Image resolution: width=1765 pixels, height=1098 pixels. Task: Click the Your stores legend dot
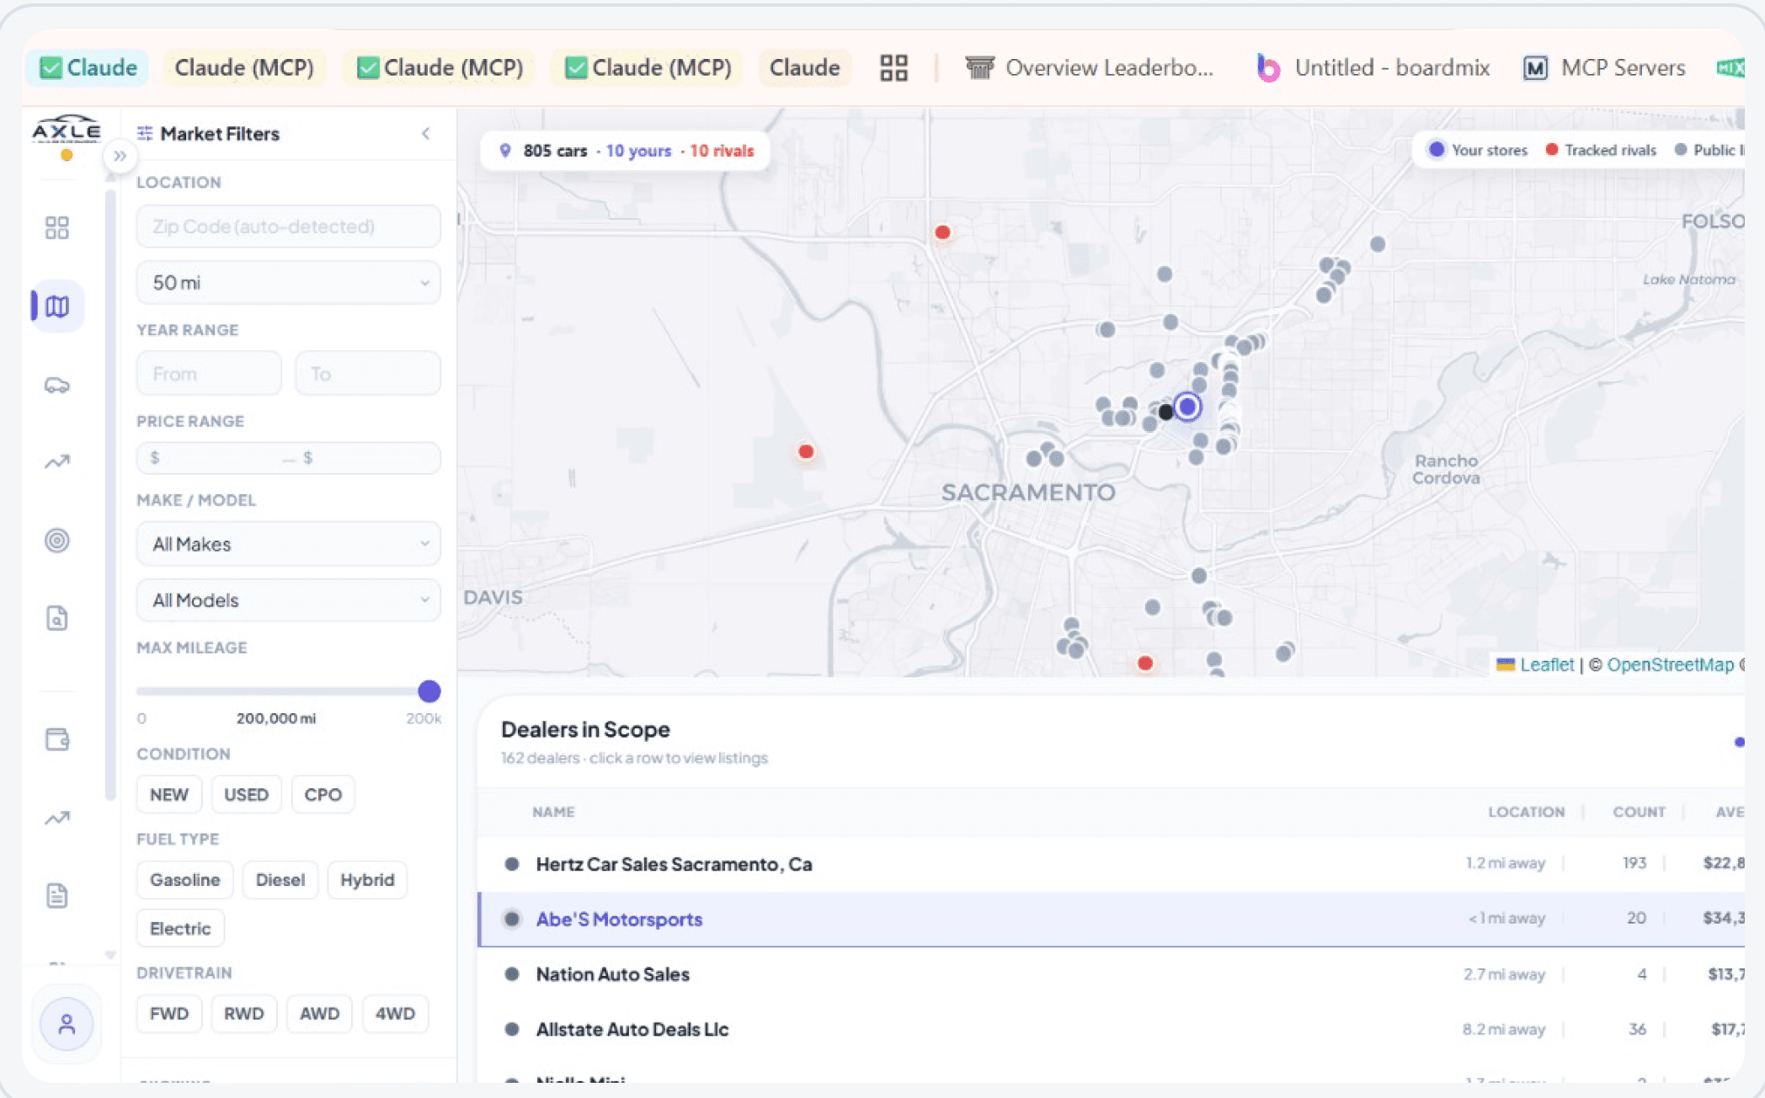[x=1437, y=150]
